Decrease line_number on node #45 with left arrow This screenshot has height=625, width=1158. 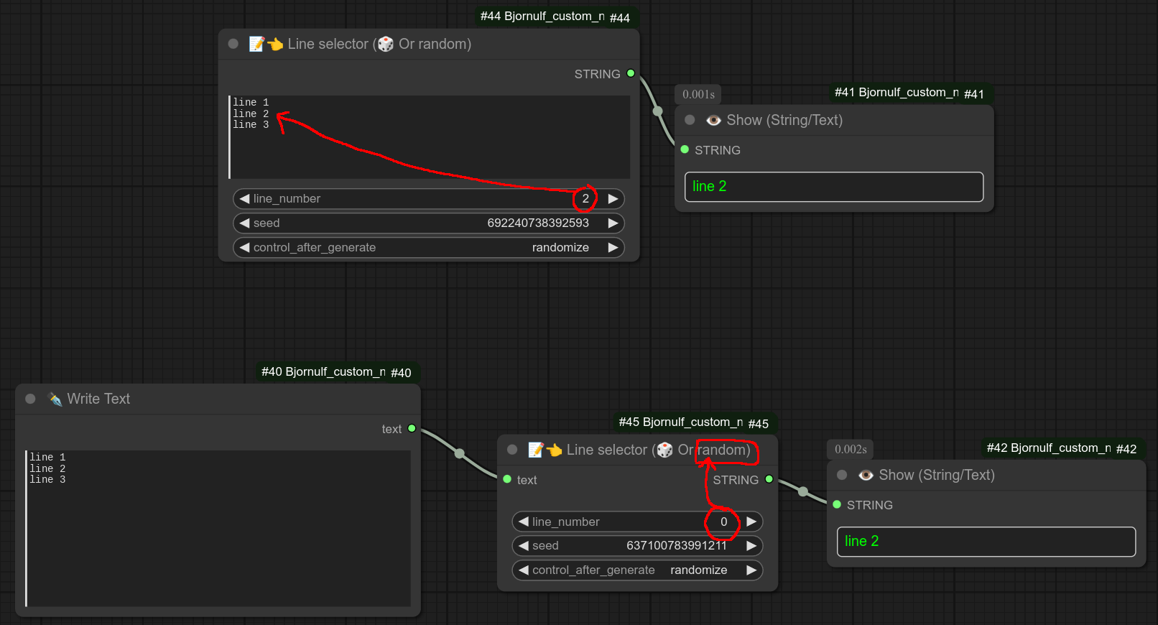point(524,522)
